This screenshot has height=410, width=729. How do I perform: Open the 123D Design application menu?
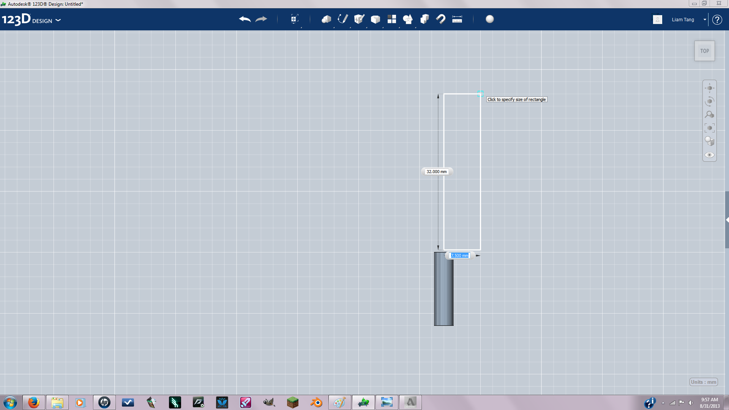click(31, 19)
